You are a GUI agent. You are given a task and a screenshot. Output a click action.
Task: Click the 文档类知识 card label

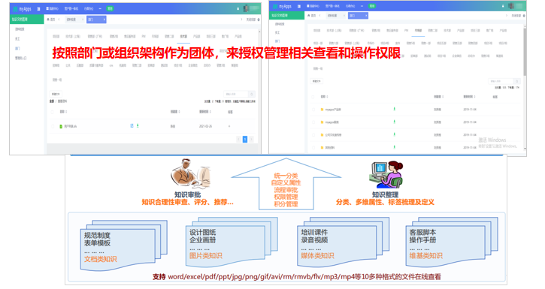101,259
